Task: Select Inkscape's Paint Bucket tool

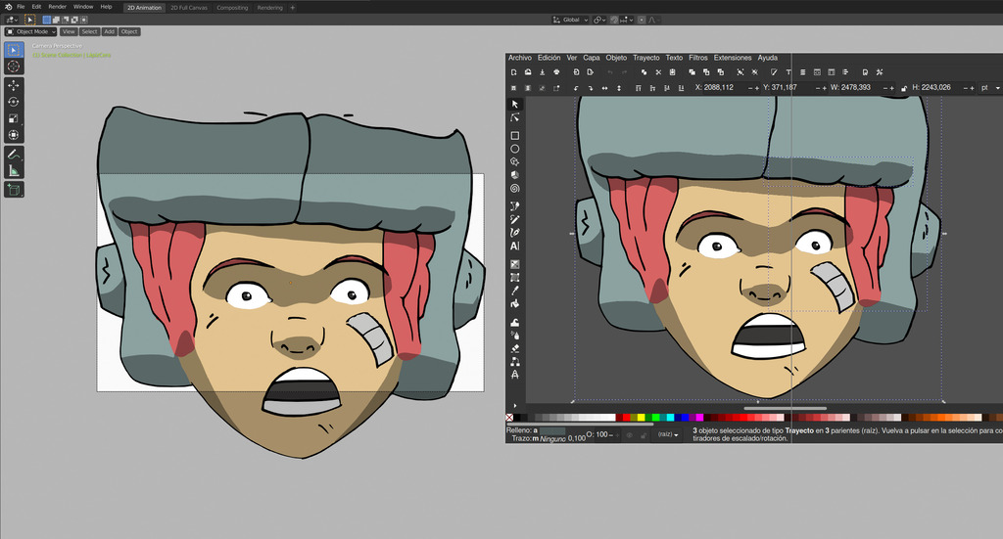Action: click(515, 303)
